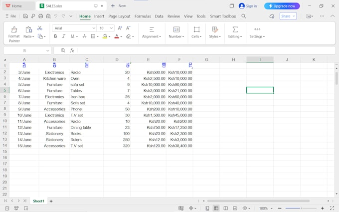Screen dimensions: 339x212
Task: Click the Upgrade now button
Action: click(282, 6)
